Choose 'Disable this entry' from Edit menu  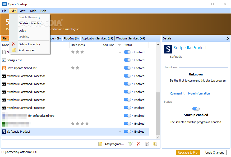(30, 23)
